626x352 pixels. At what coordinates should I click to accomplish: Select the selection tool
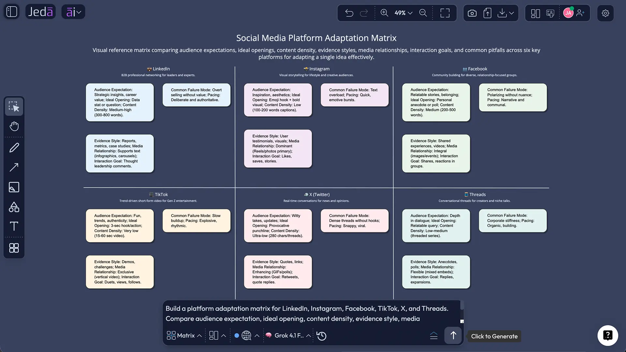(x=14, y=106)
